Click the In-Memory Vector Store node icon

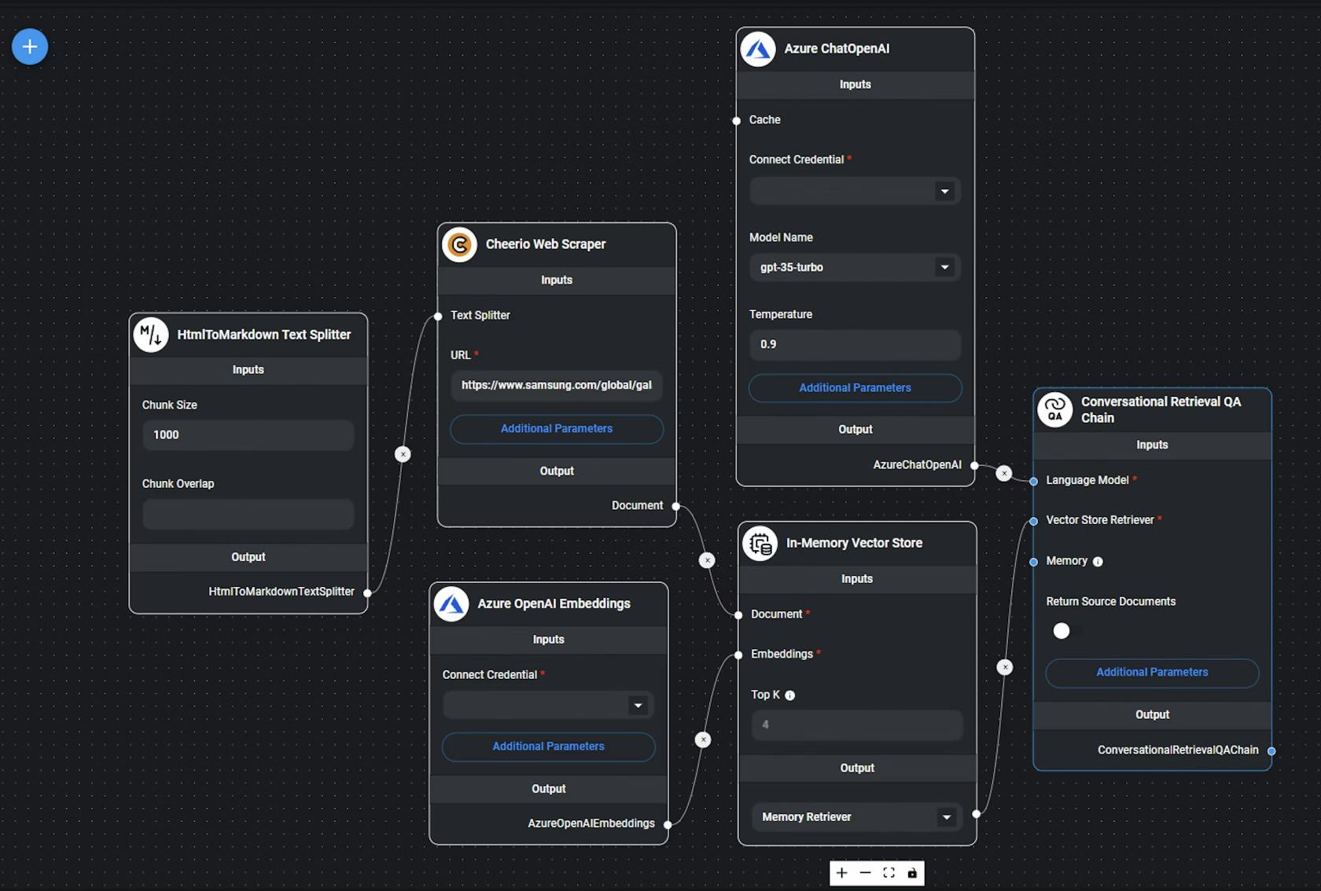(760, 544)
